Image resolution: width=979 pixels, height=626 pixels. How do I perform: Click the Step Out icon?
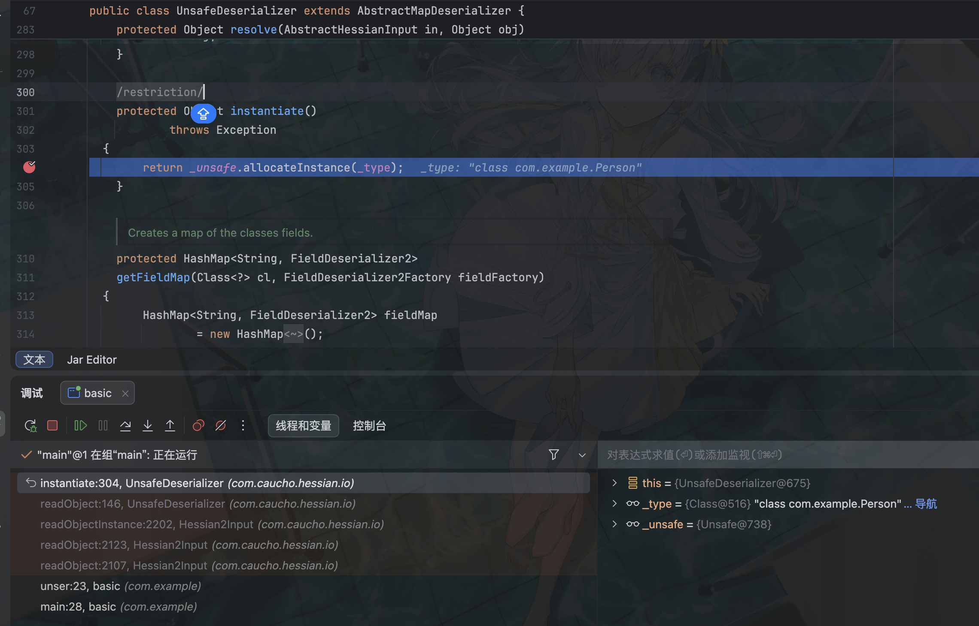pos(170,426)
